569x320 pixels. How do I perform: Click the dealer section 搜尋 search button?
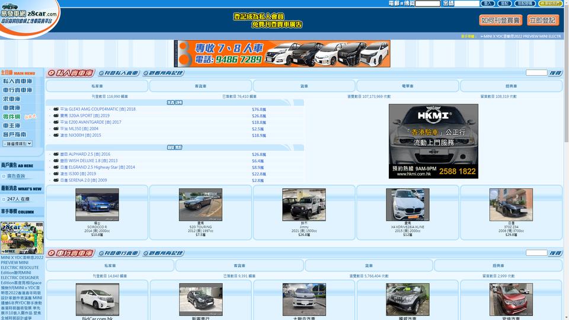point(555,253)
